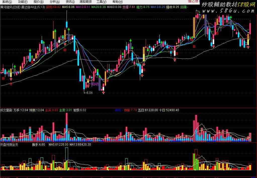
Task: Click the 黄河旋风(日线) chart title
Action: [10, 7]
